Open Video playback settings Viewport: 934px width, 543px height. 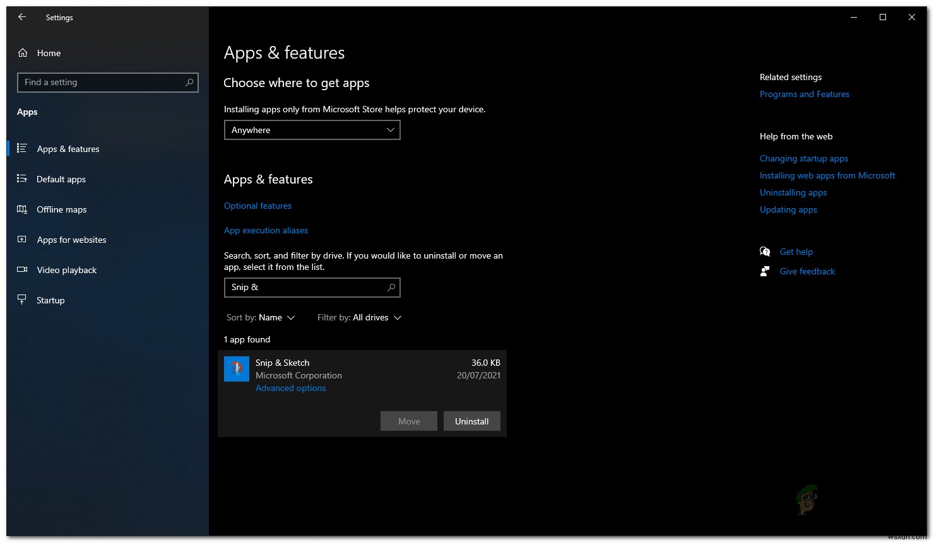pyautogui.click(x=67, y=270)
